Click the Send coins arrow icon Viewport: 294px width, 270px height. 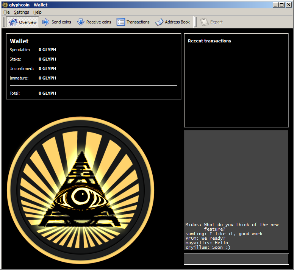point(46,22)
